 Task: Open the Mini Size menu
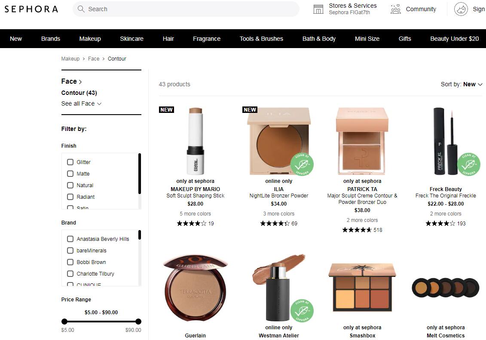click(367, 39)
